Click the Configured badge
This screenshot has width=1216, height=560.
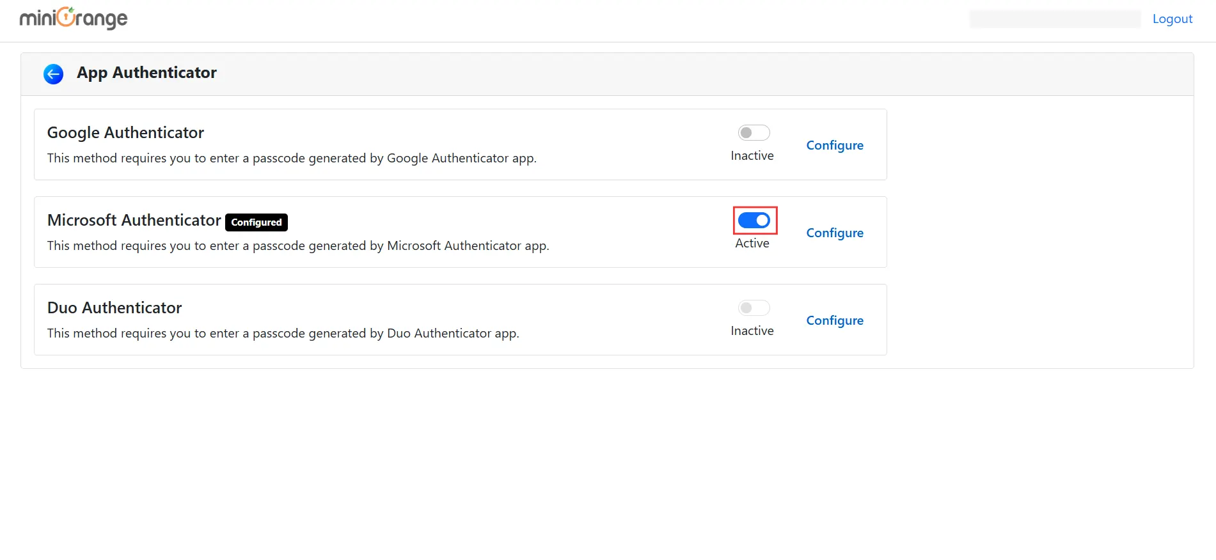click(x=257, y=222)
